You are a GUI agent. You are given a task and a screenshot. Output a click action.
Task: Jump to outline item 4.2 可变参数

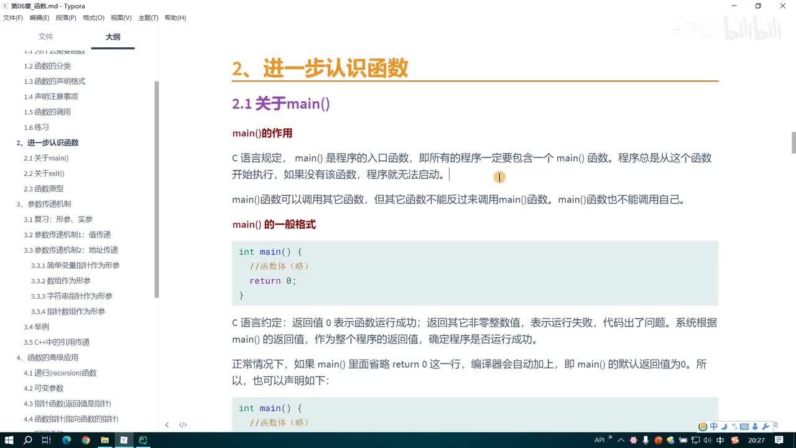click(x=44, y=388)
